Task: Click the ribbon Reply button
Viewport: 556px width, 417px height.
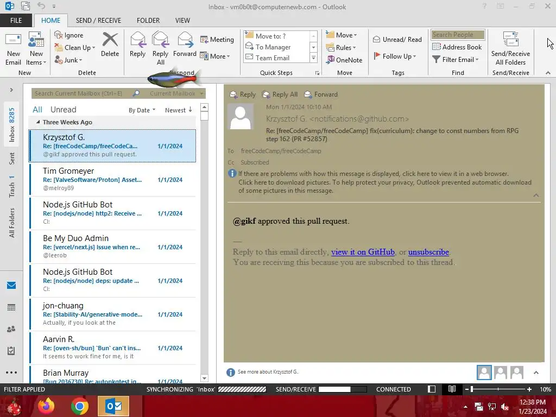Action: tap(137, 45)
